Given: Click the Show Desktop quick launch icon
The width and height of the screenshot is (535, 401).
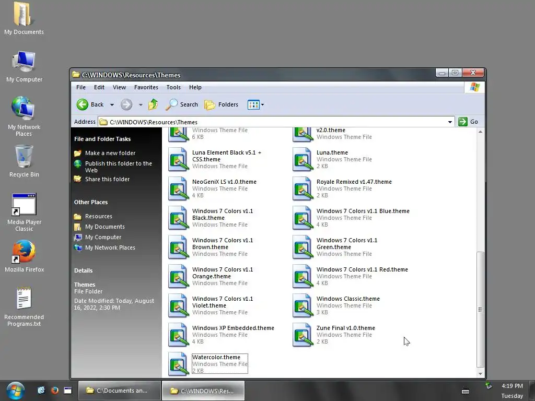Looking at the screenshot, I should pyautogui.click(x=68, y=391).
